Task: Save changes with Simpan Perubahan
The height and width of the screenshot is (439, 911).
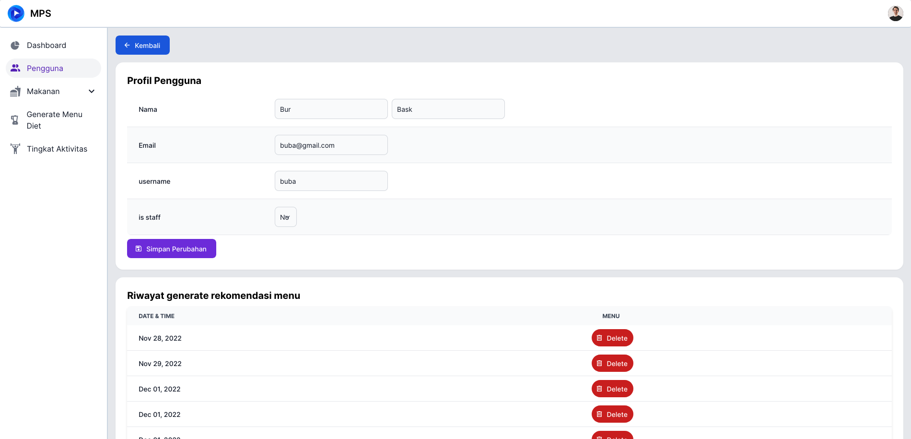Action: (x=172, y=249)
